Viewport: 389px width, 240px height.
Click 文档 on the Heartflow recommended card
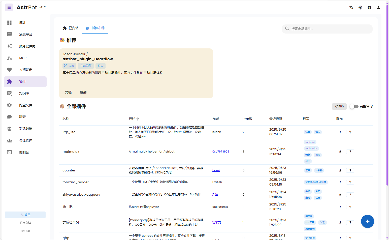pos(68,93)
